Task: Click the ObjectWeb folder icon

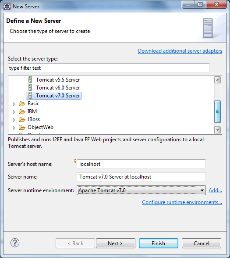Action: coord(22,127)
